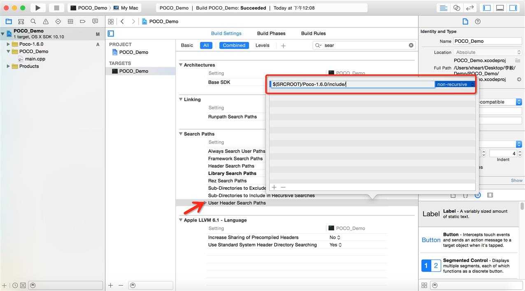Open the Breakpoint navigator
Screen dimensions: 525x291
pyautogui.click(x=83, y=21)
